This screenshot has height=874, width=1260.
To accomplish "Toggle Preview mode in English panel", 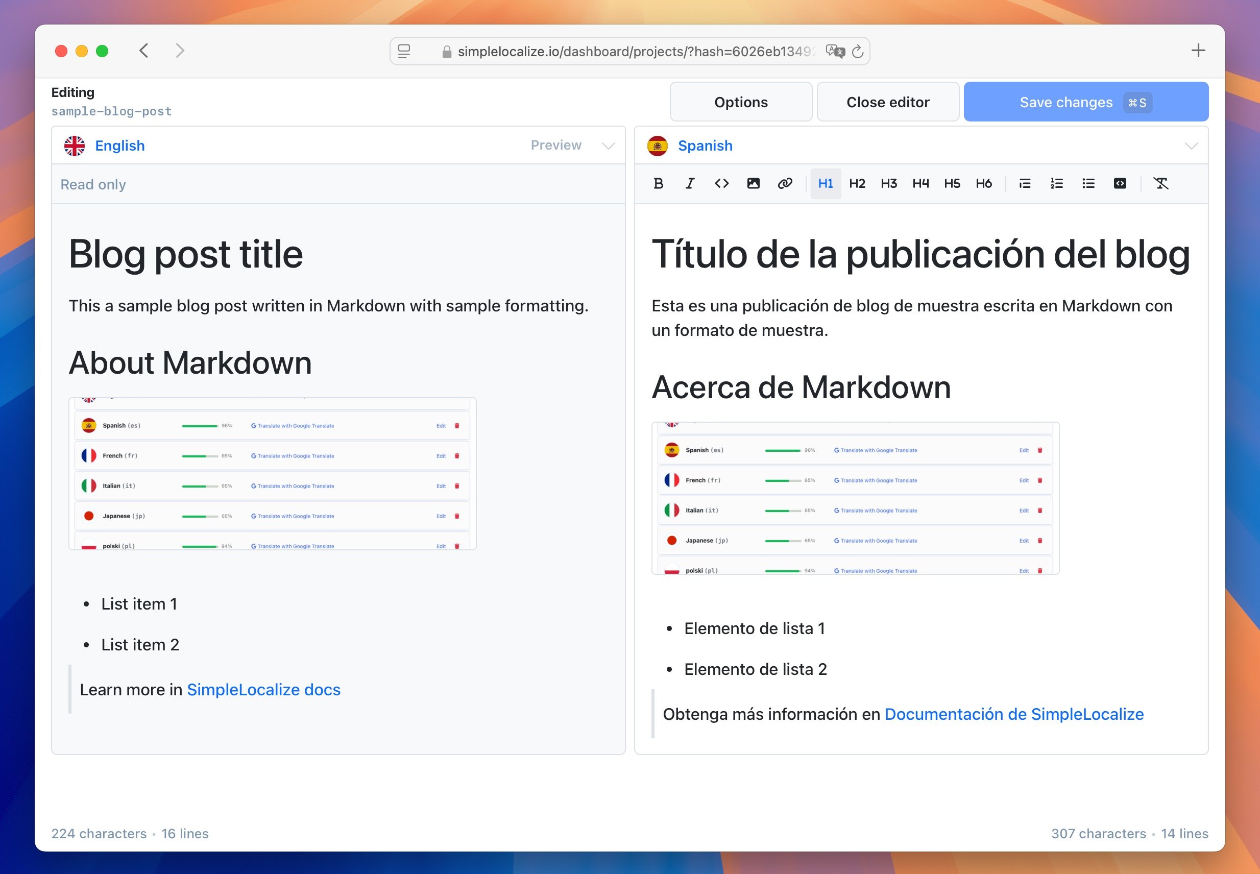I will point(556,145).
